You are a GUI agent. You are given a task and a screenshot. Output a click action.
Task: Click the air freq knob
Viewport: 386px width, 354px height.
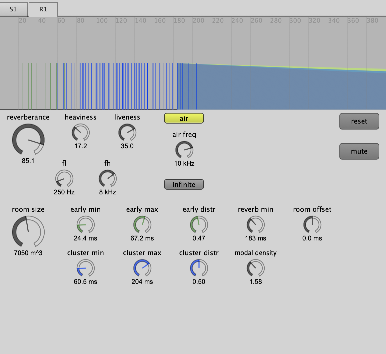pos(184,150)
